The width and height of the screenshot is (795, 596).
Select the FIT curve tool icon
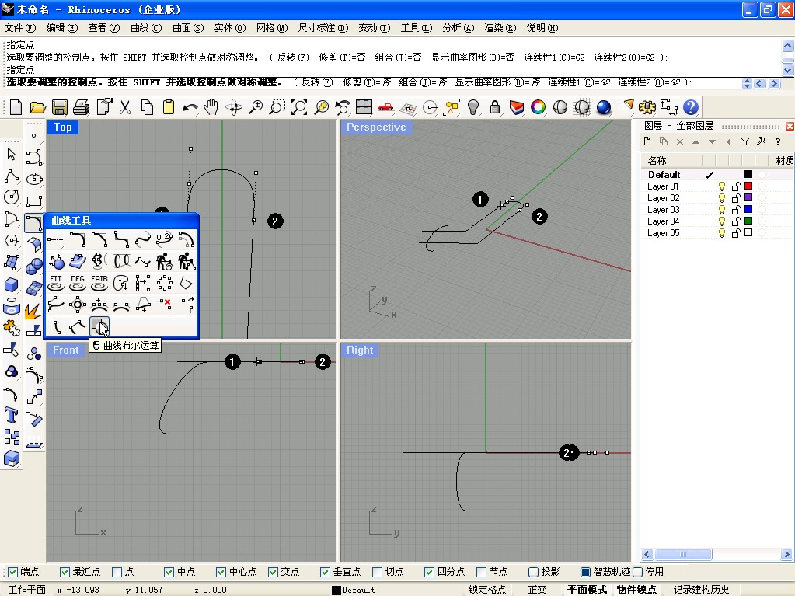coord(56,282)
